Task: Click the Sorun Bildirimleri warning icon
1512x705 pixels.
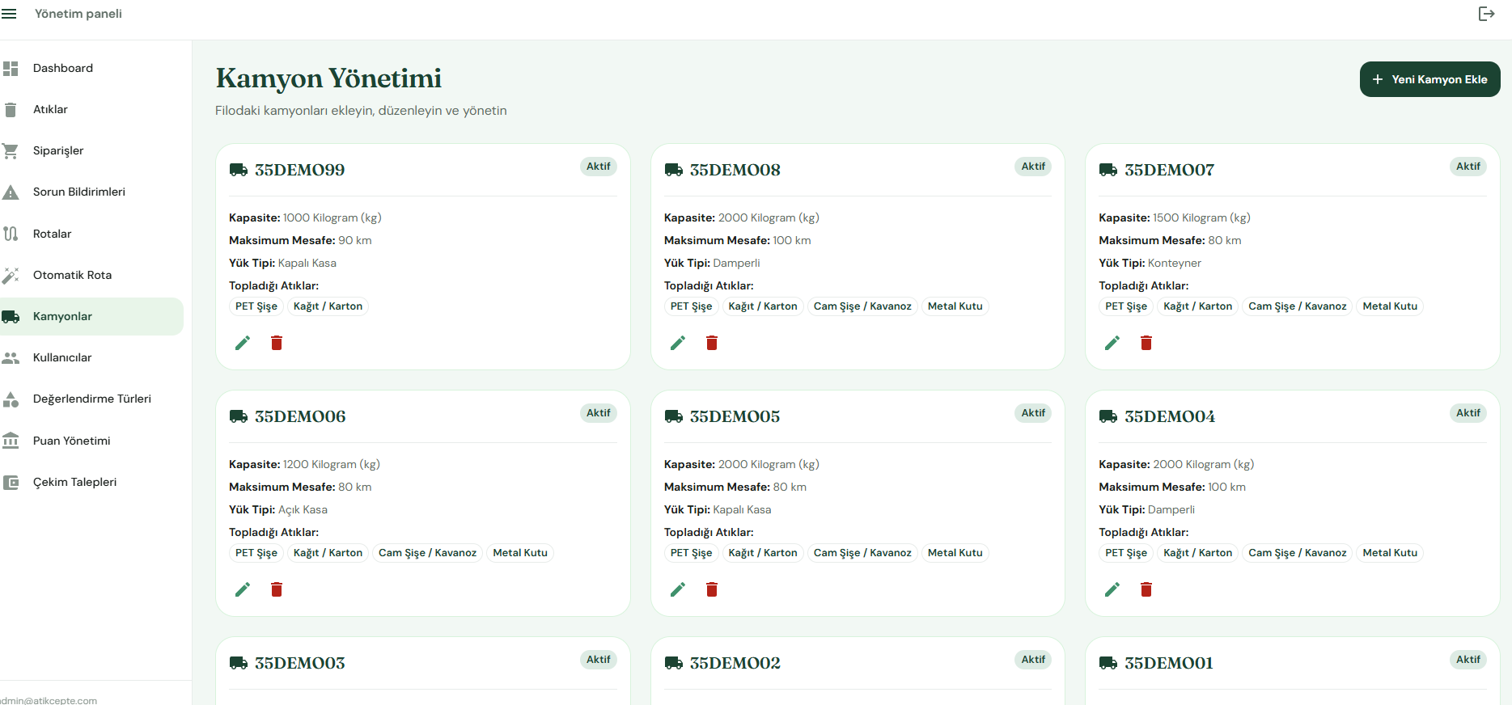Action: [11, 192]
